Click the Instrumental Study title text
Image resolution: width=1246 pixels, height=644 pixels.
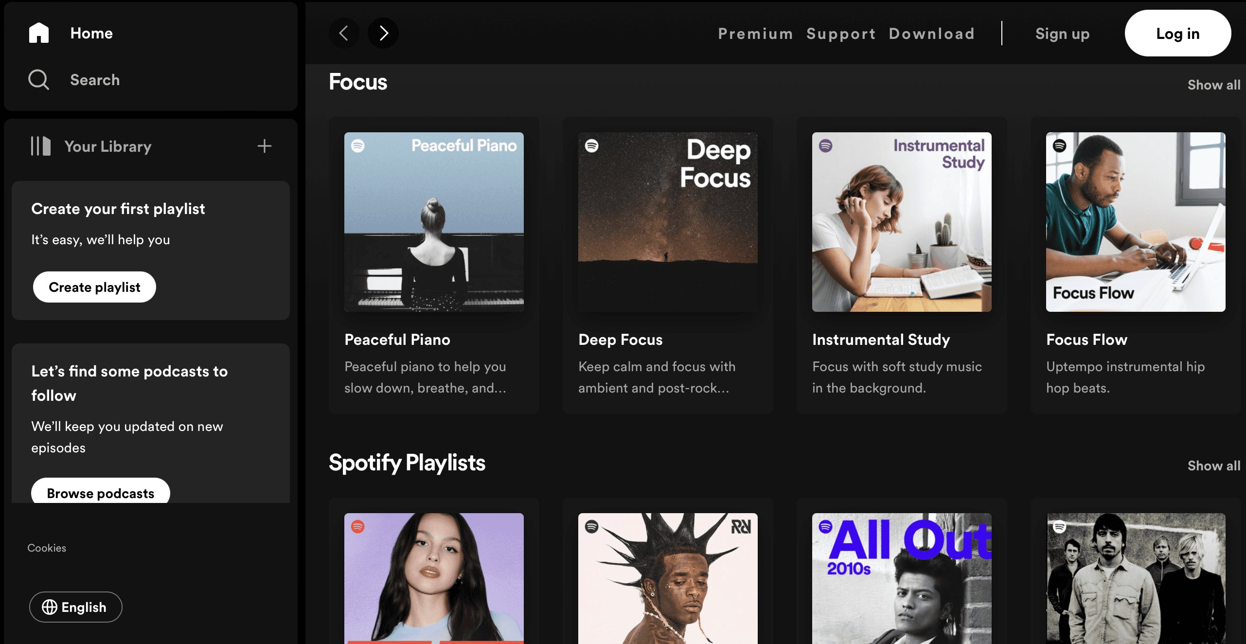pos(881,340)
